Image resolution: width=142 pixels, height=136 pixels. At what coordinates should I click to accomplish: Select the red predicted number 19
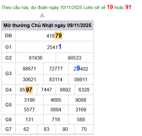click(x=110, y=7)
